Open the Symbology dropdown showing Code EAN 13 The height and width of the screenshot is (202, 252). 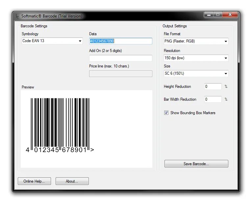tap(52, 41)
